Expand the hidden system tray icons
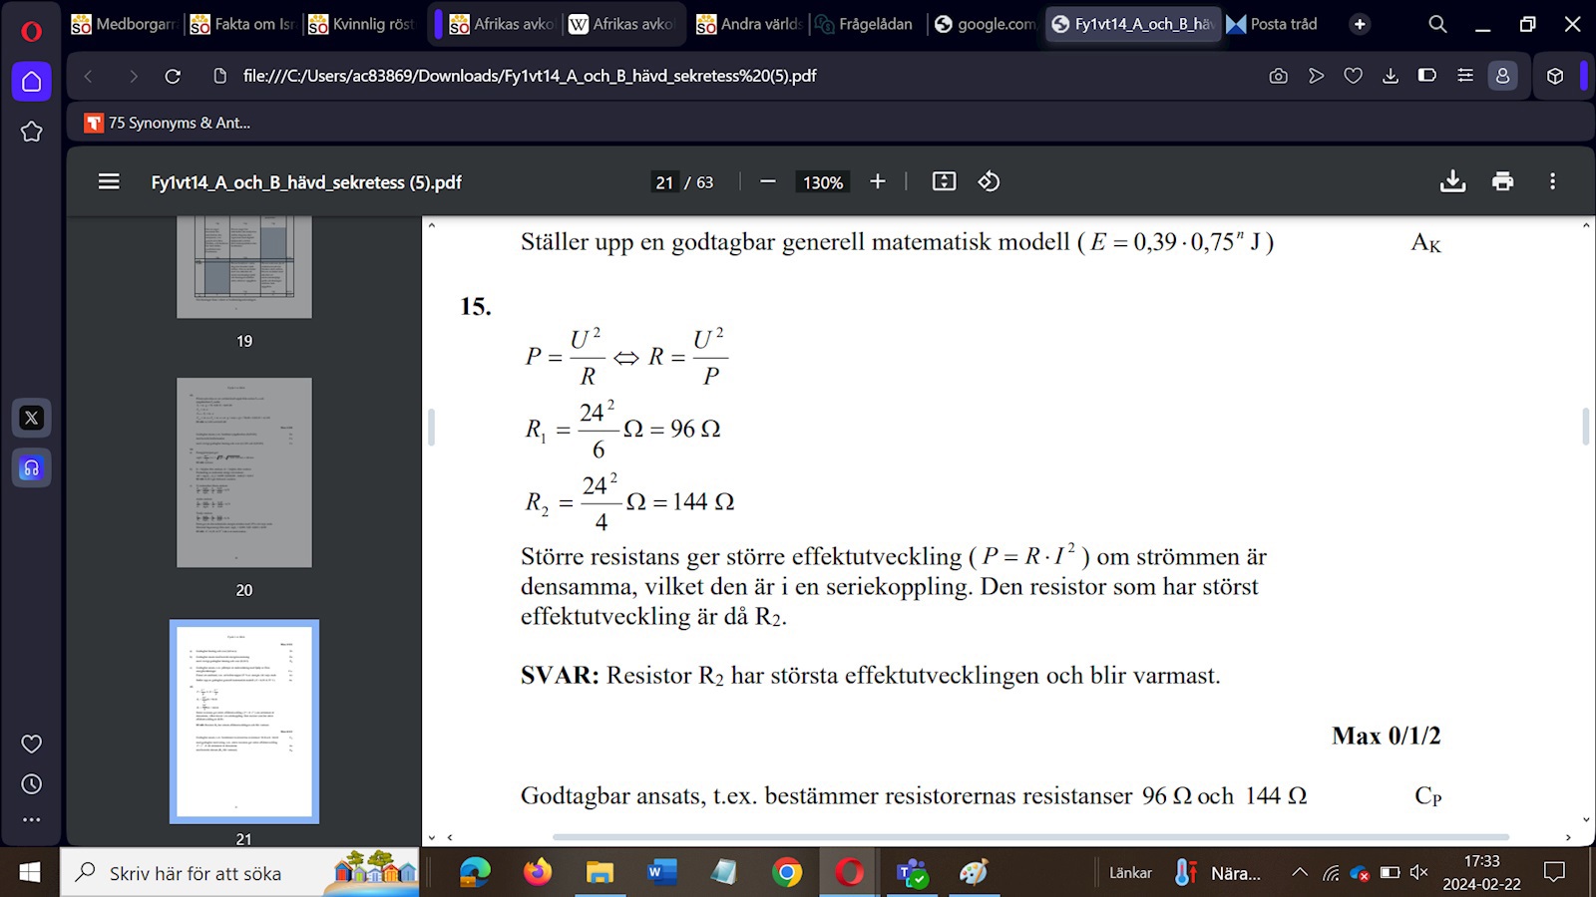Screen dimensions: 1596x897 click(1299, 873)
